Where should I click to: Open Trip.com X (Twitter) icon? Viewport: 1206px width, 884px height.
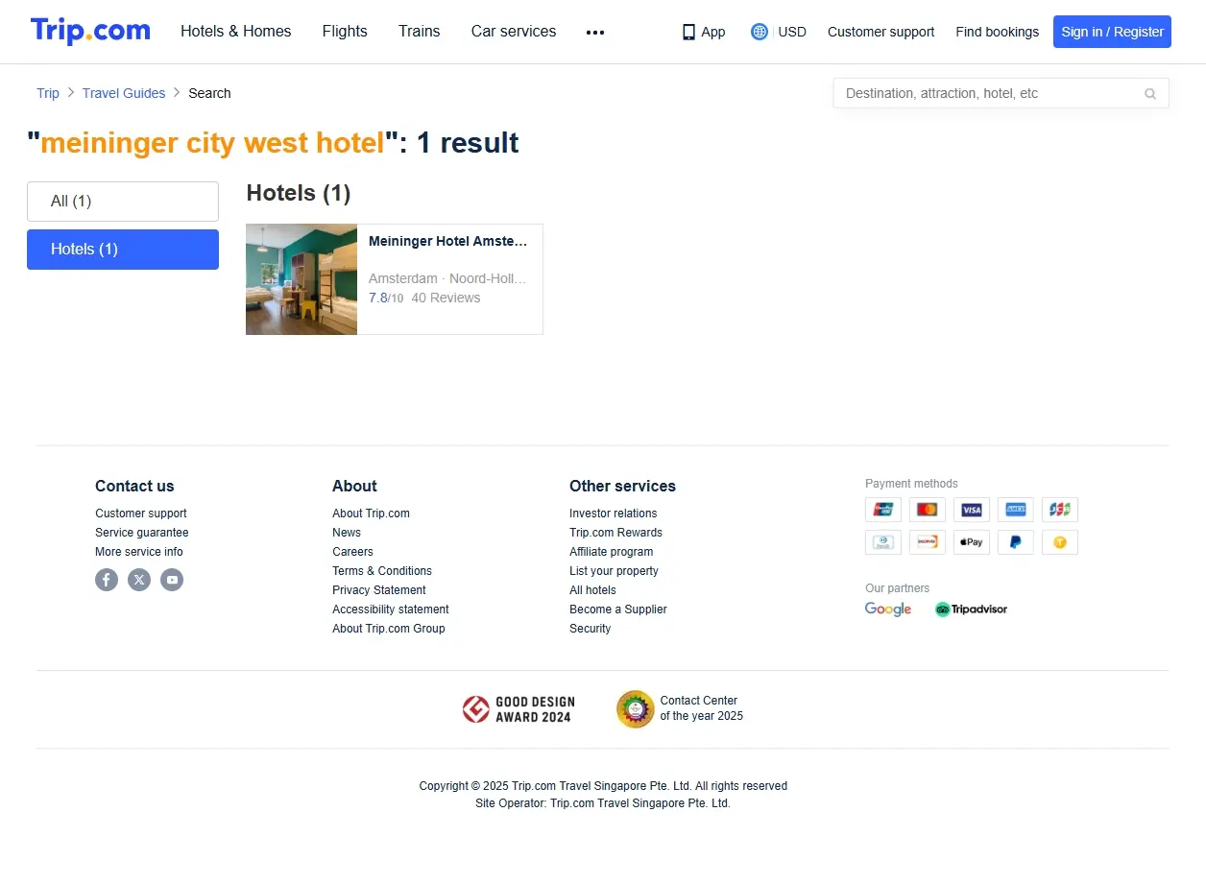point(139,580)
